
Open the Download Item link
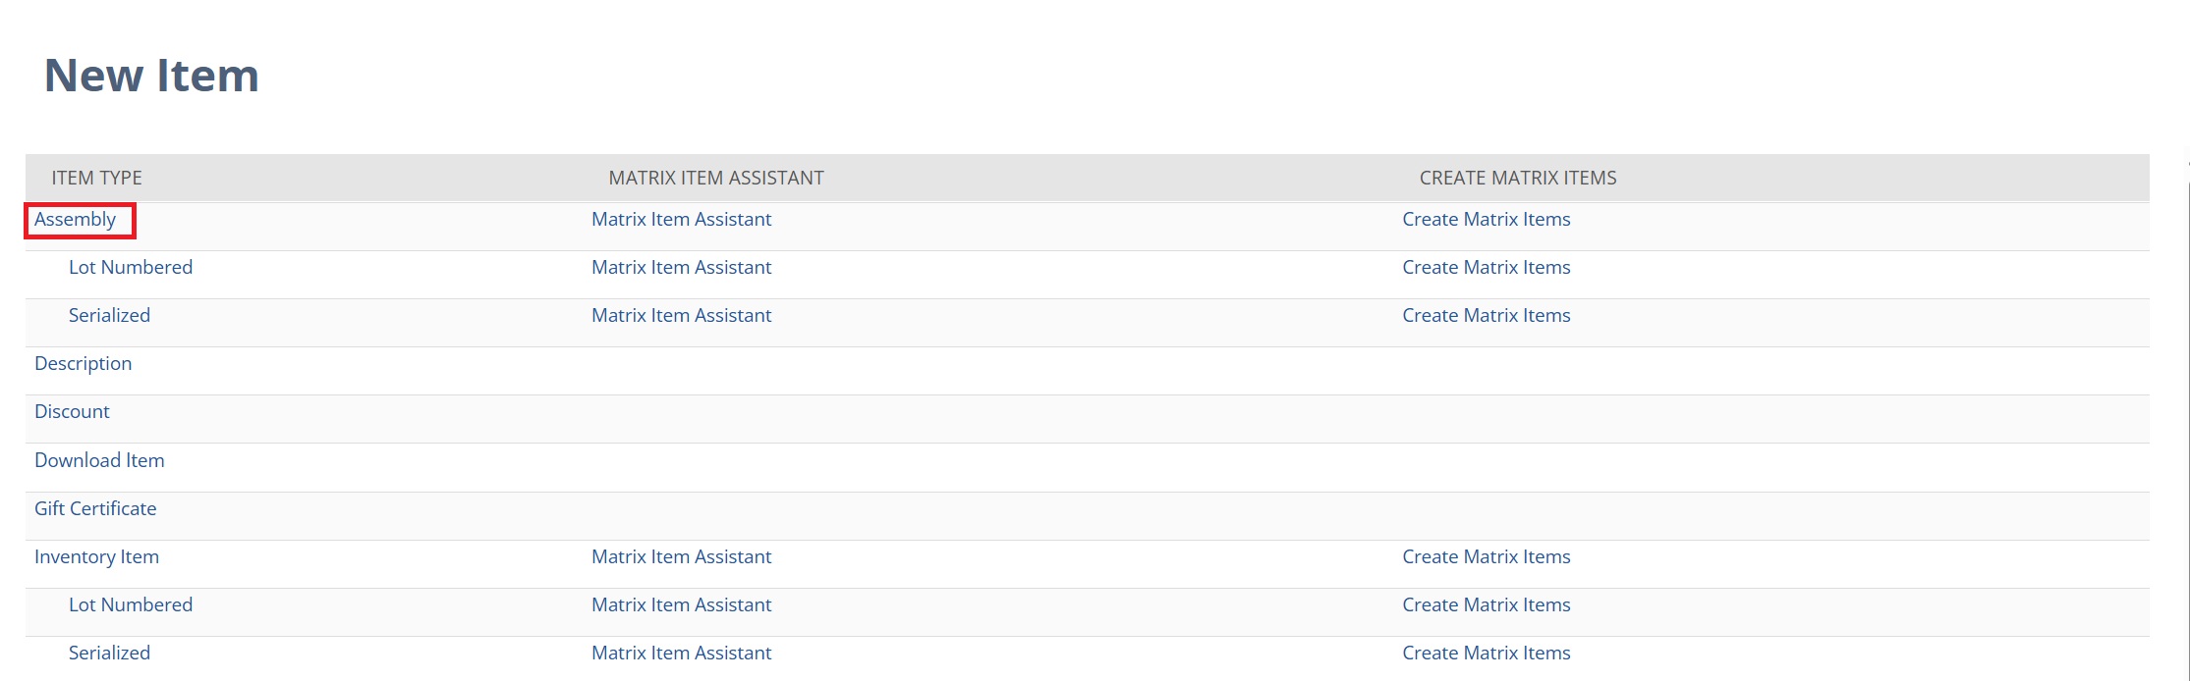coord(99,461)
